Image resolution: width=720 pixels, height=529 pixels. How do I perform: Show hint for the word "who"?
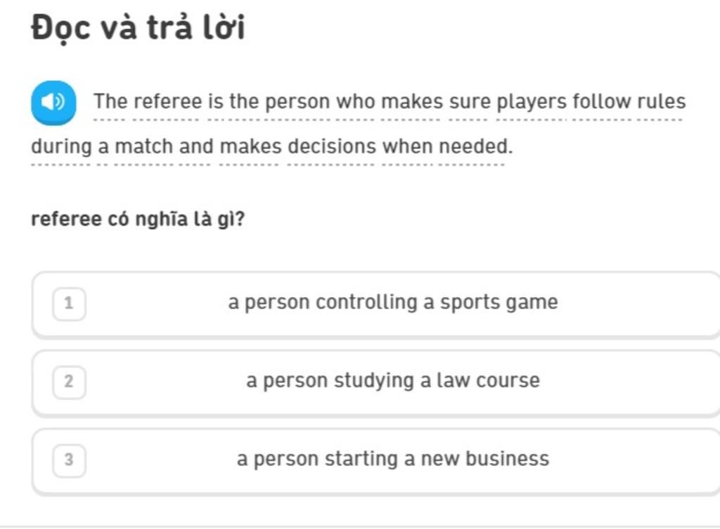(356, 102)
